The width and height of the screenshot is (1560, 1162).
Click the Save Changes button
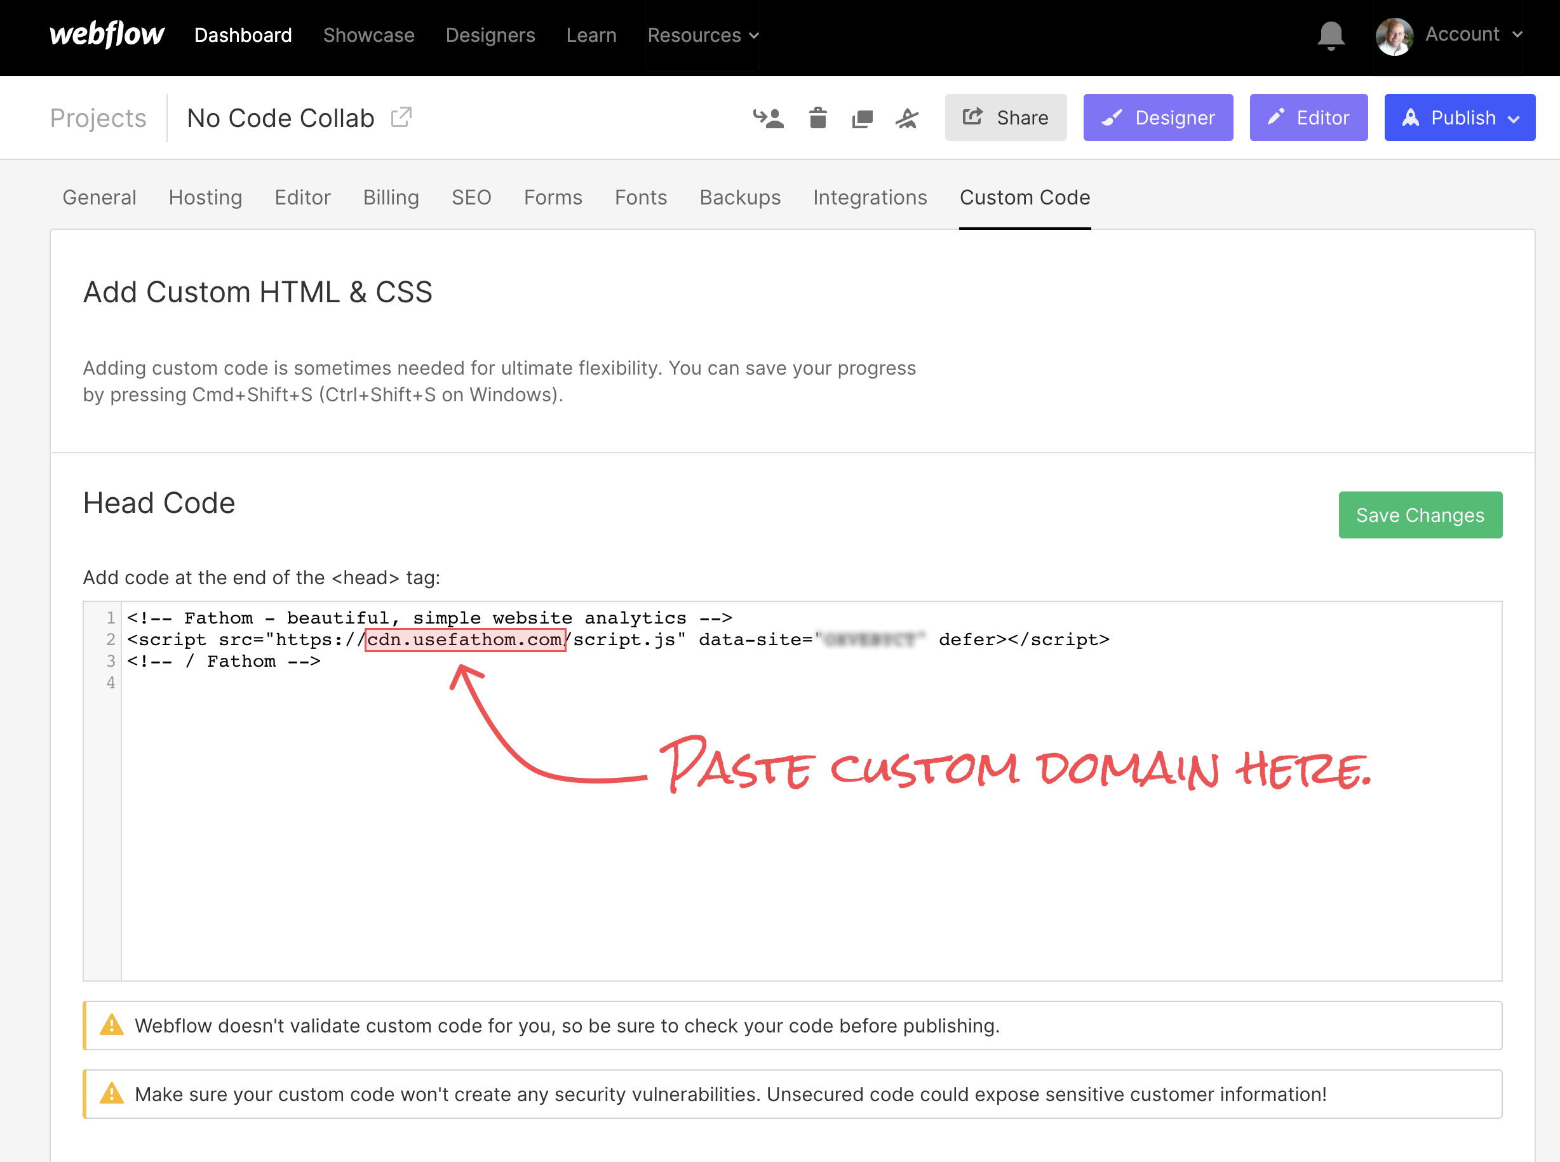coord(1420,515)
